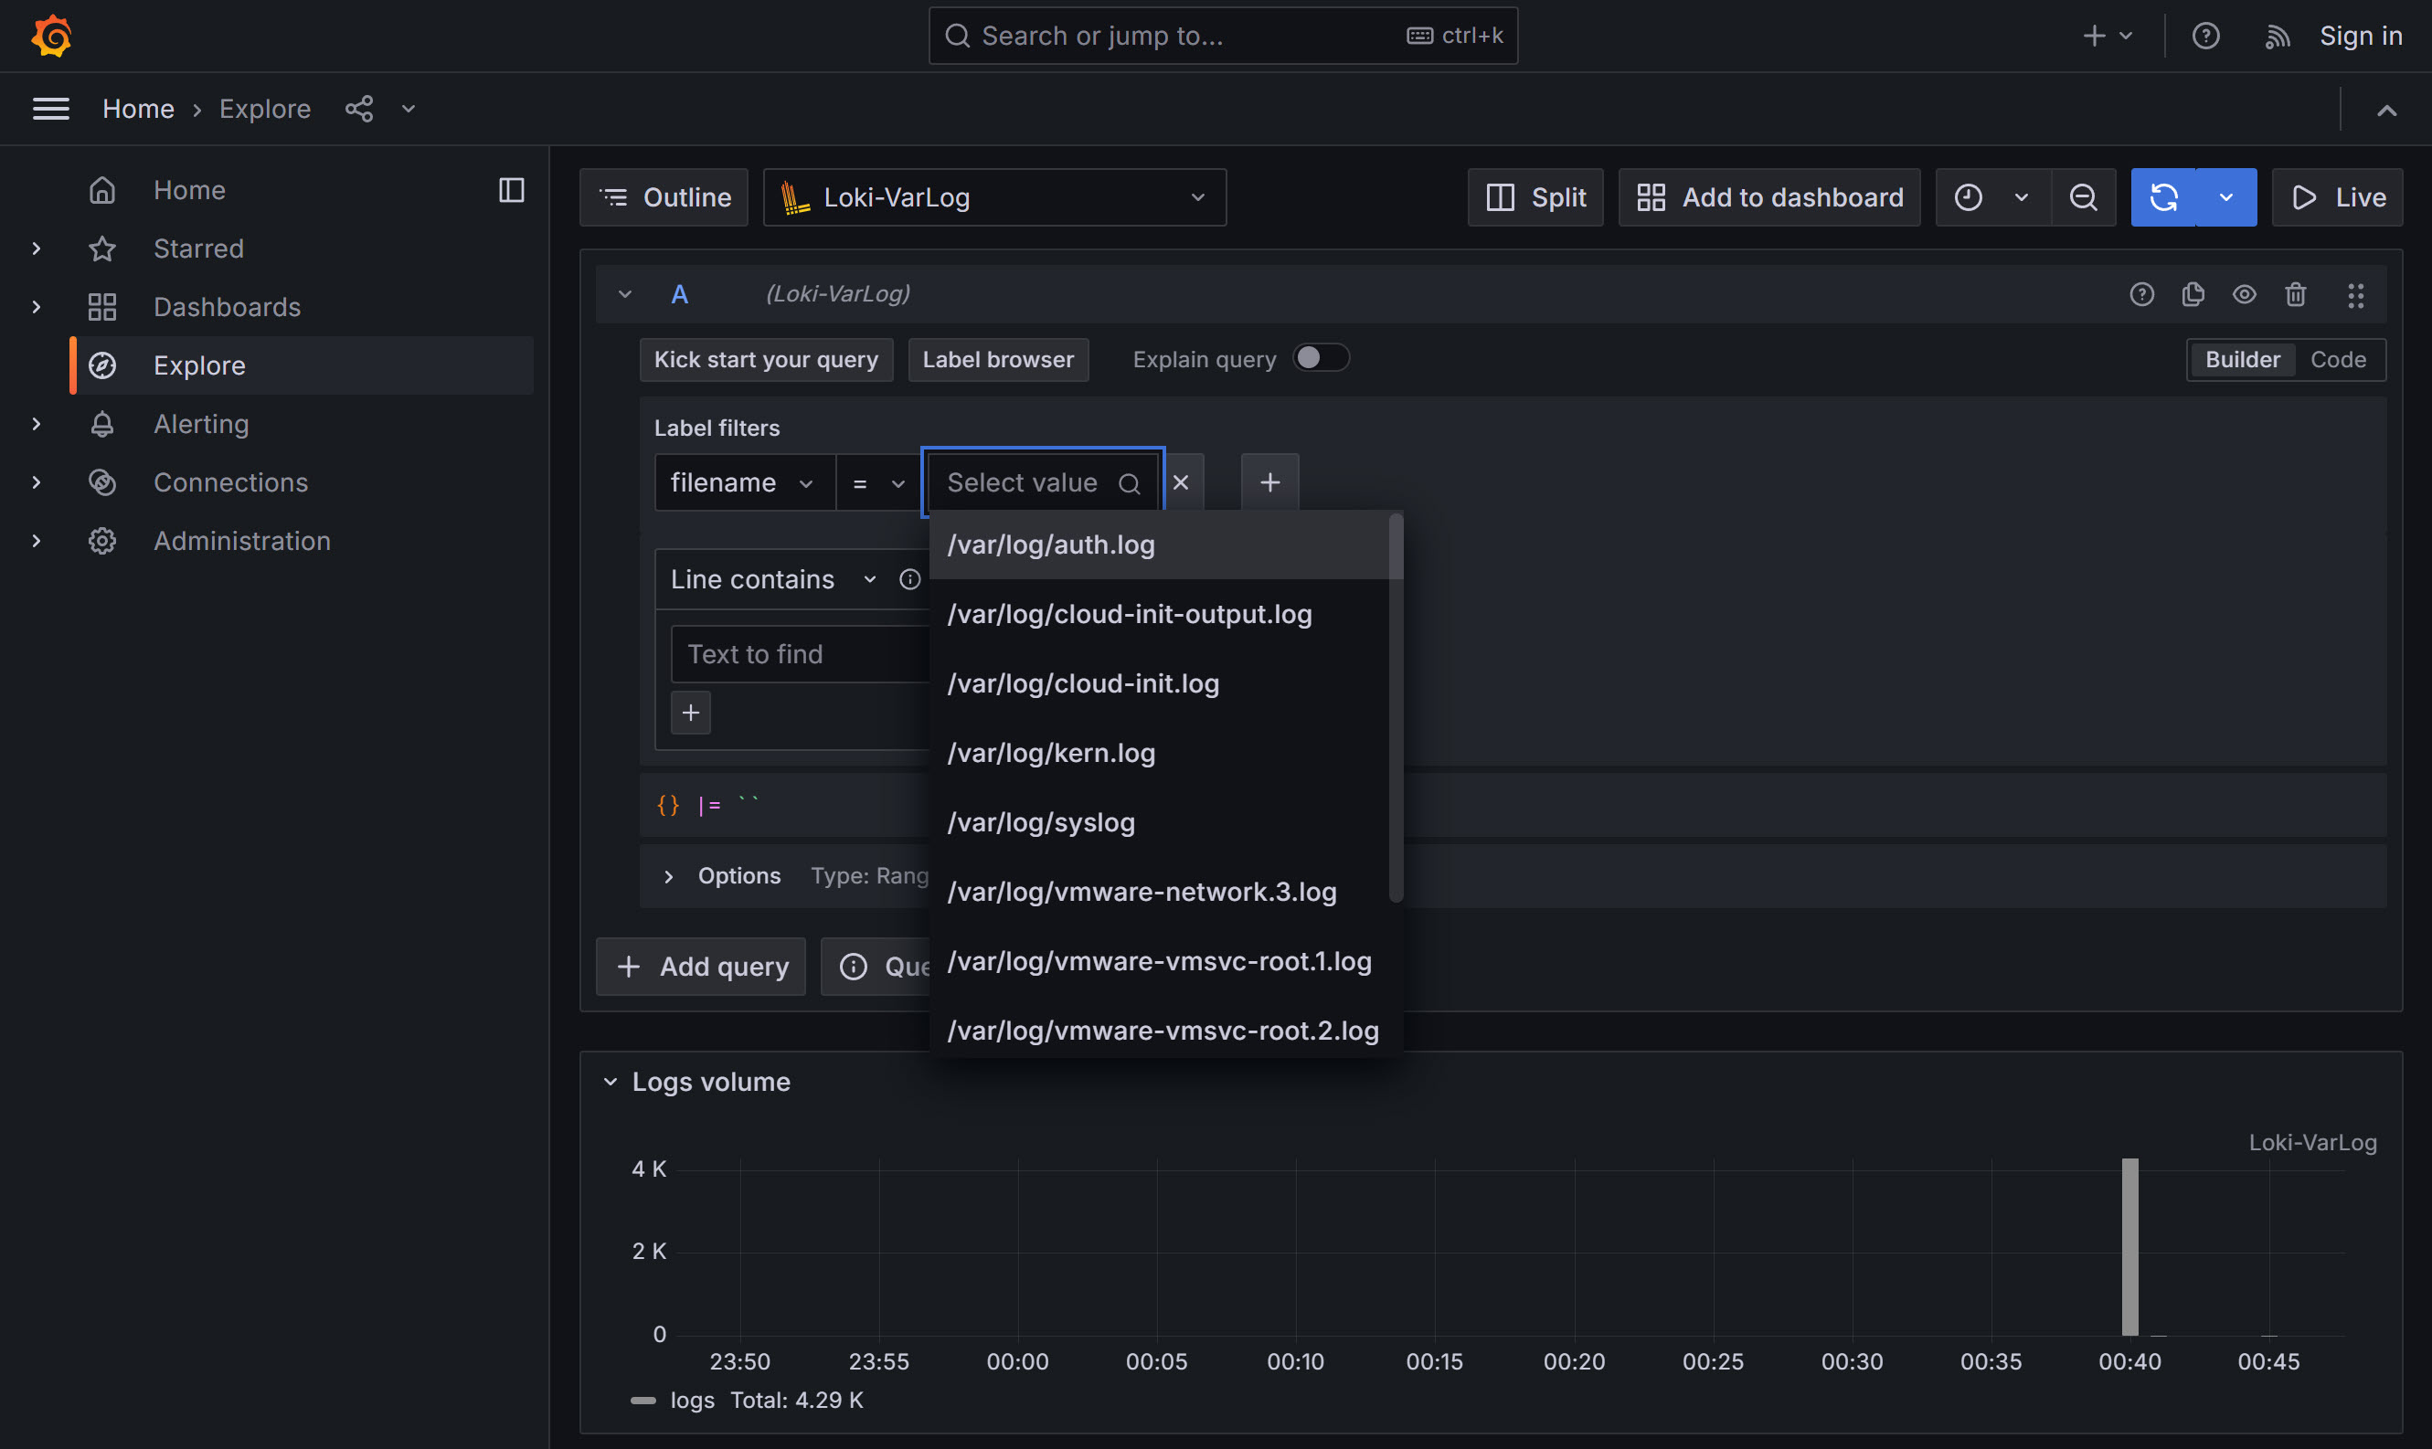Delete query A using the trash icon

2295,294
